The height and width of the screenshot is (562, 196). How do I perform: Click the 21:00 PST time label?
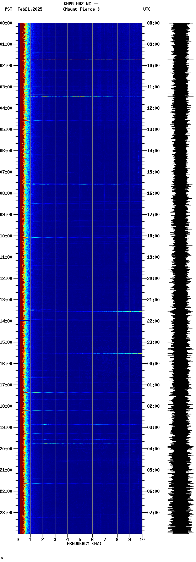[6, 470]
